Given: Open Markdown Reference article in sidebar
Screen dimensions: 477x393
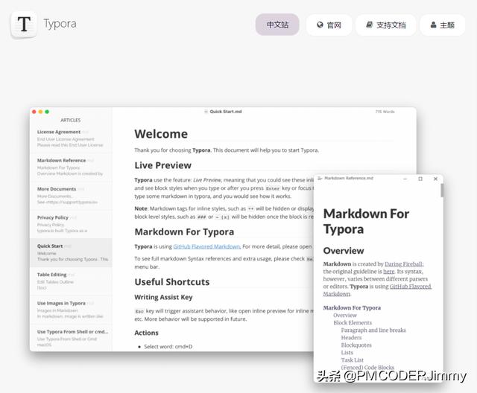Looking at the screenshot, I should click(71, 167).
